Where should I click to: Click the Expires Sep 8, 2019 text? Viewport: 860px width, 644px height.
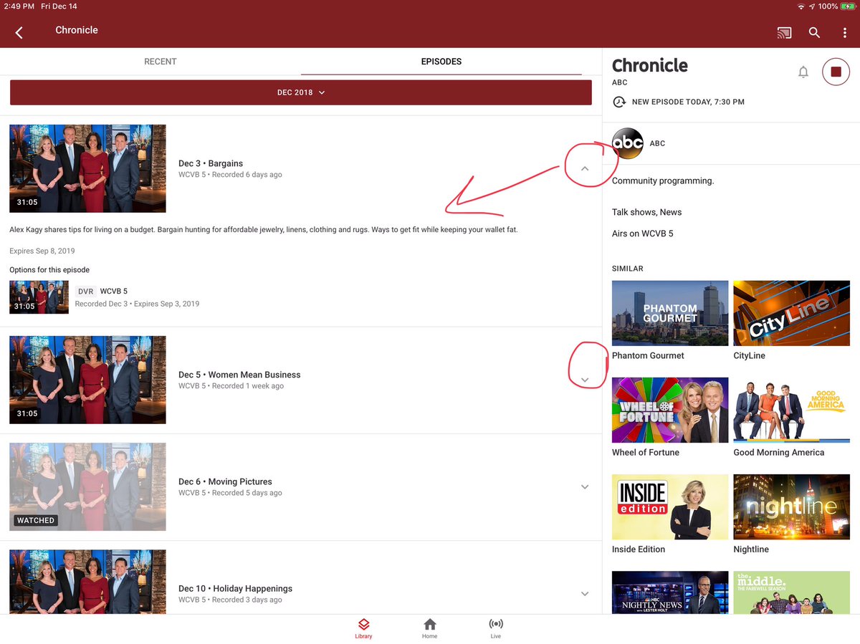(42, 251)
